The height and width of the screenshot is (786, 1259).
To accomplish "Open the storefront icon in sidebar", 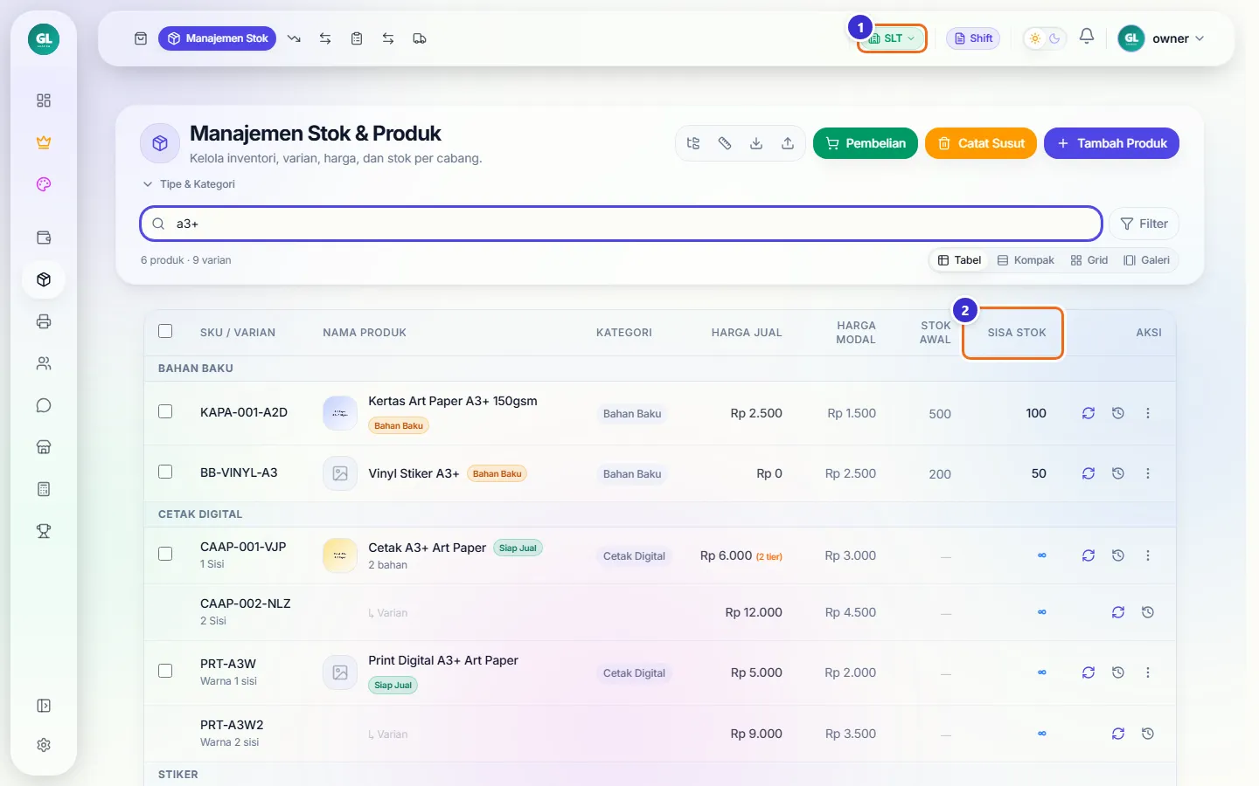I will 44,447.
